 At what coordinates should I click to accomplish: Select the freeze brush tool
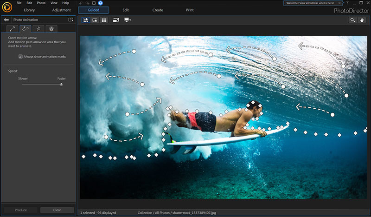(x=51, y=29)
